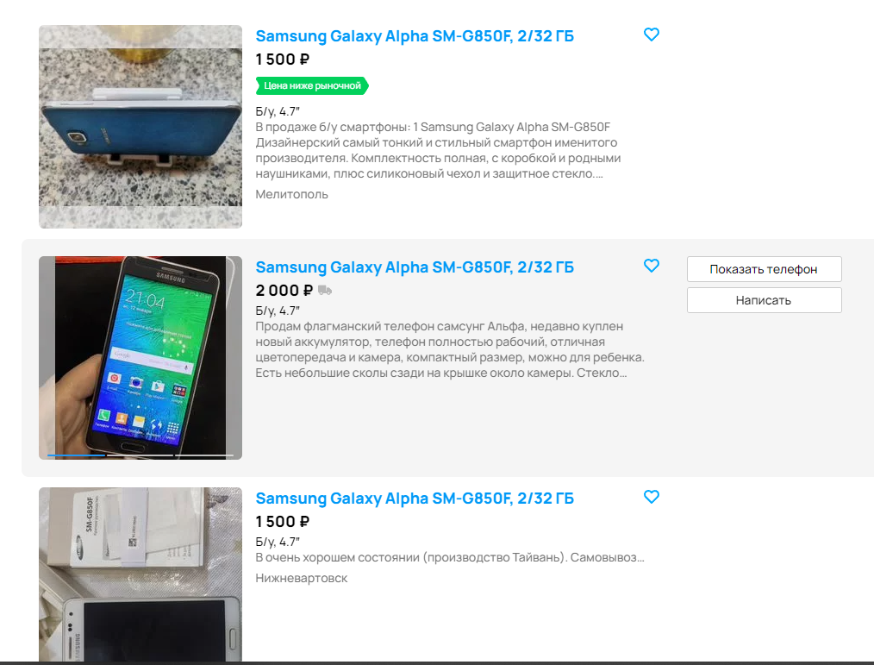
Task: Click the description starting with В продаже б/у смартфоны
Action: [438, 150]
